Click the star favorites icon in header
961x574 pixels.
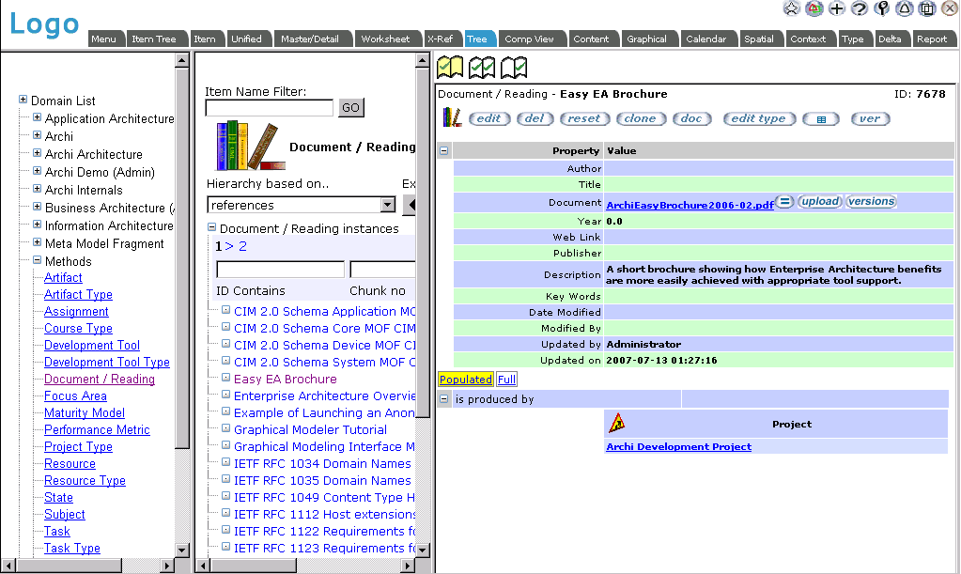pos(792,8)
